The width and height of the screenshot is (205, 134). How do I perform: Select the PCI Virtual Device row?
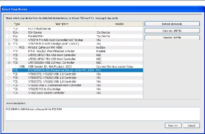74,29
